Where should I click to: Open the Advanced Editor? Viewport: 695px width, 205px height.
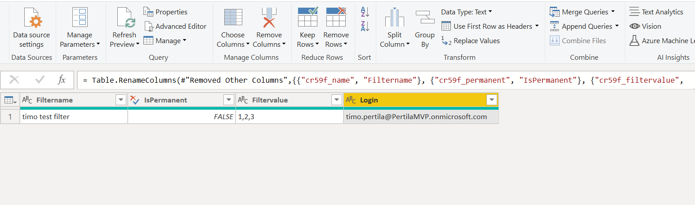pyautogui.click(x=175, y=27)
